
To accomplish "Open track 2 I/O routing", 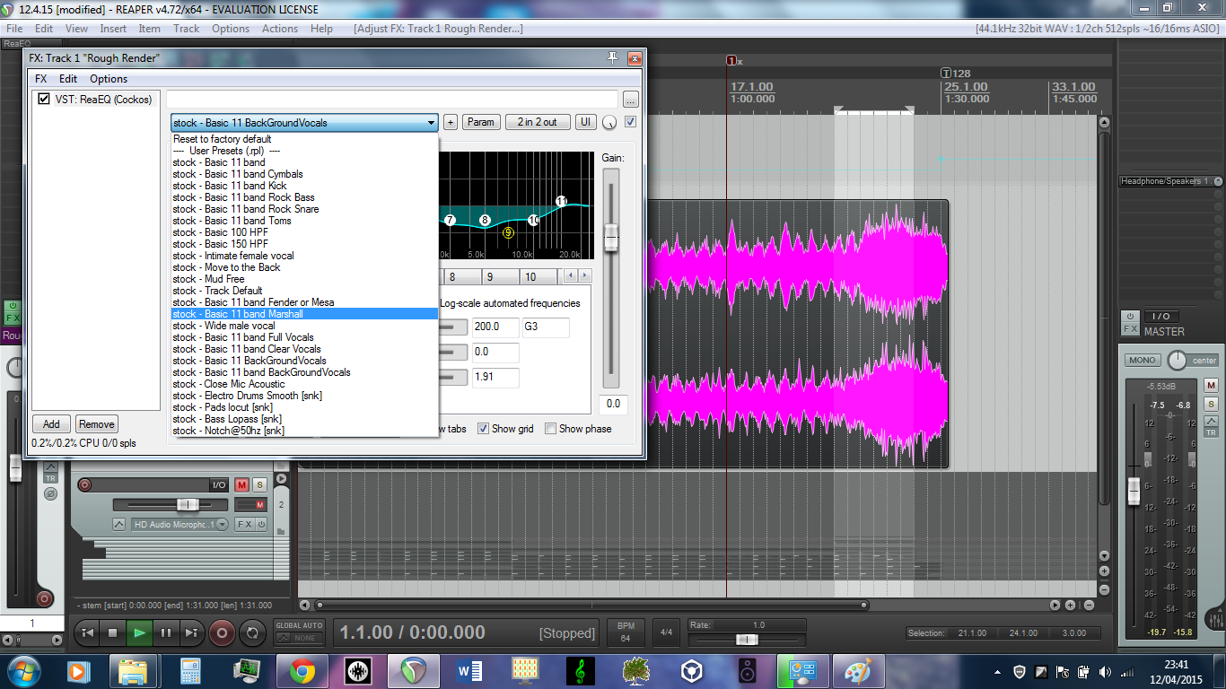I will click(x=219, y=485).
